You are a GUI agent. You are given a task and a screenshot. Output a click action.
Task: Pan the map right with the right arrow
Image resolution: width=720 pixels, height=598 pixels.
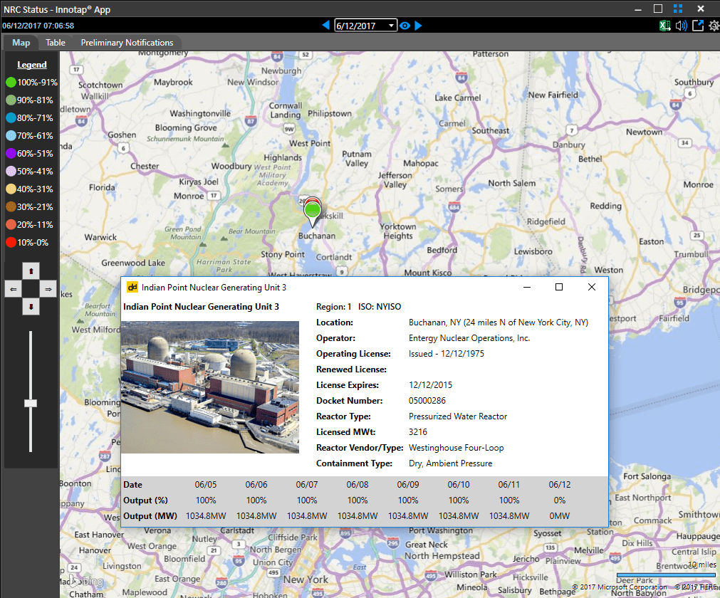pyautogui.click(x=48, y=289)
